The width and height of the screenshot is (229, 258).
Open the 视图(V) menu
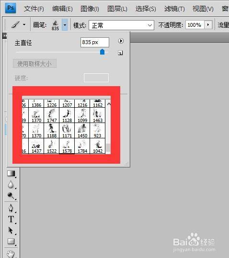pos(203,9)
